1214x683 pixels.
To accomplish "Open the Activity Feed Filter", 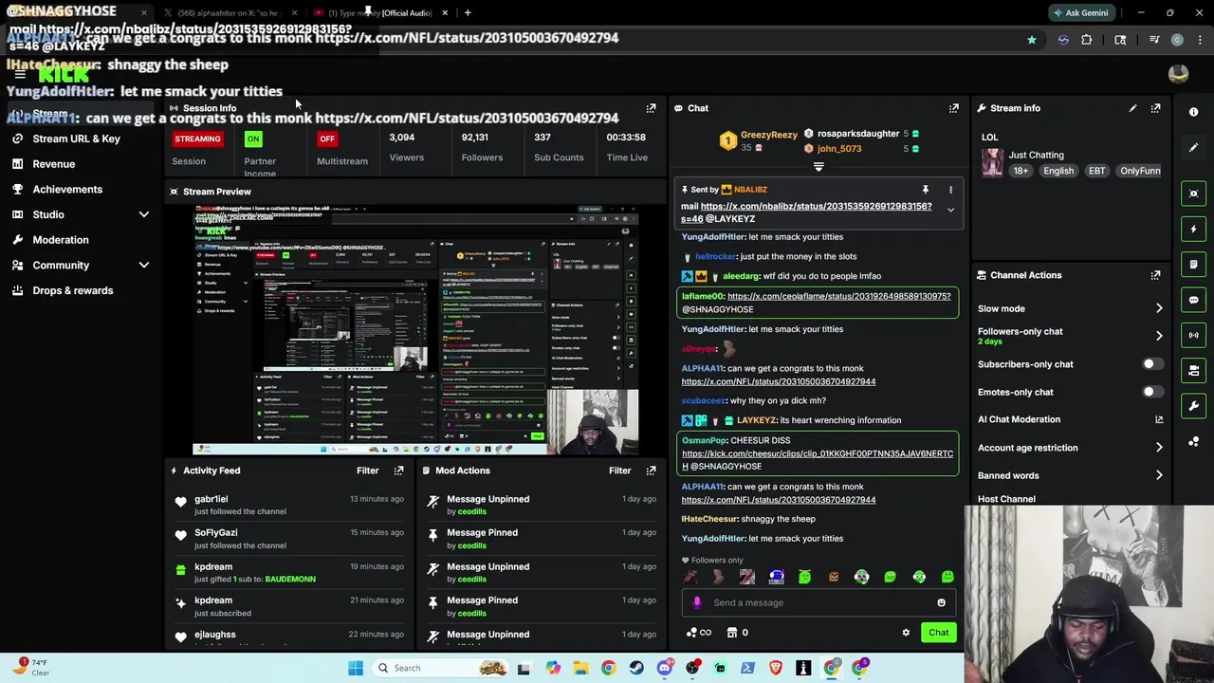I will tap(368, 471).
